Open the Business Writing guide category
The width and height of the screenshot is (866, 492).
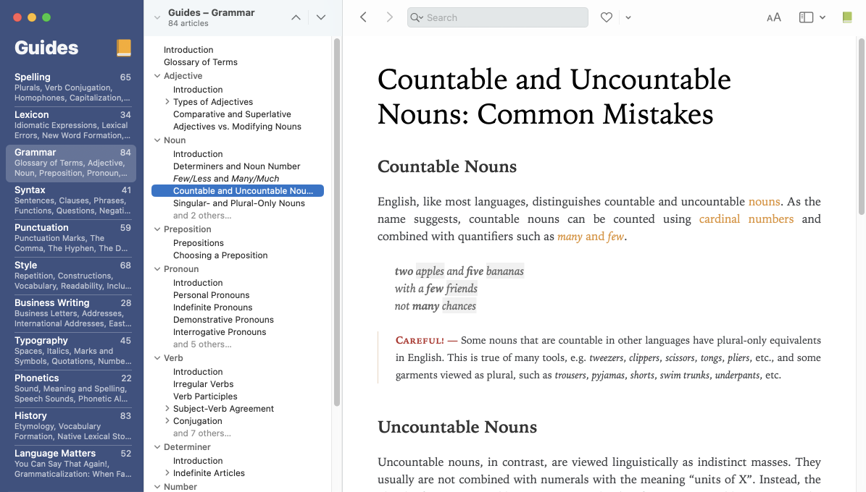tap(72, 313)
